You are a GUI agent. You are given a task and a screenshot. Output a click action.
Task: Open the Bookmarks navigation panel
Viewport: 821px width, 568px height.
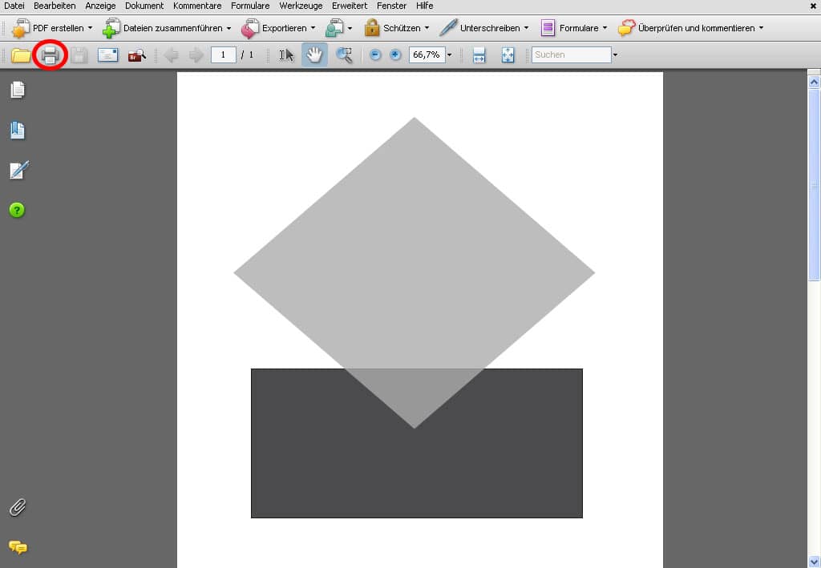point(18,129)
